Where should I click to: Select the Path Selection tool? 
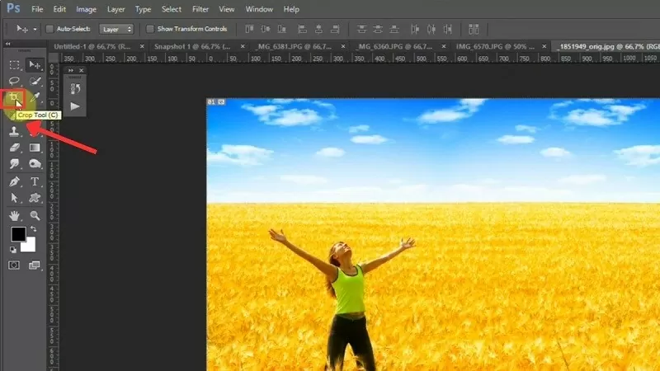(14, 198)
